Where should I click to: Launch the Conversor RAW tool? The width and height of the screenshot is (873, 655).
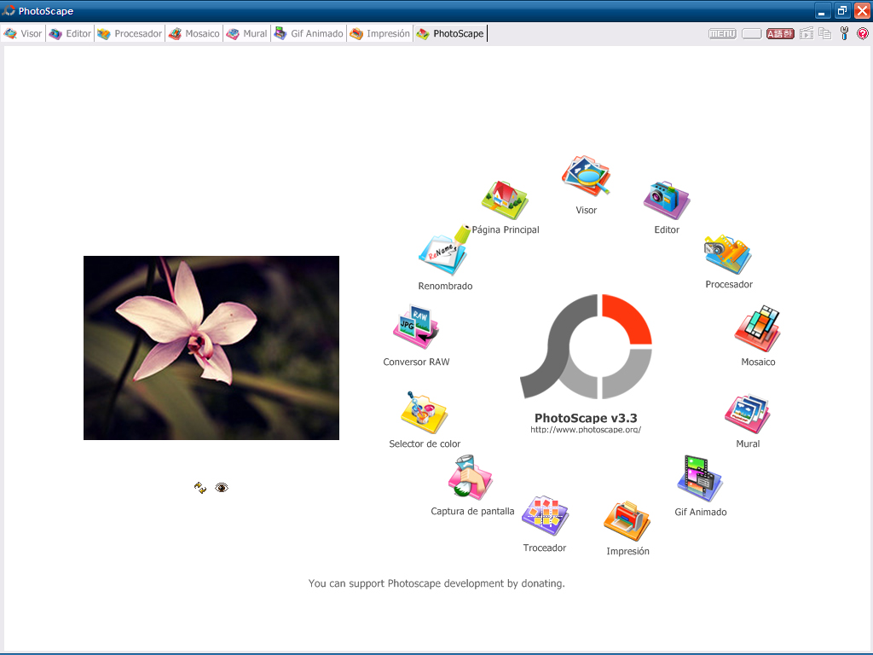tap(416, 327)
